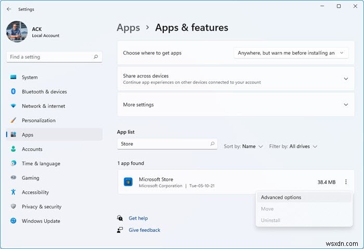This screenshot has height=249, width=364.
Task: Expand the Share across devices section
Action: 346,78
